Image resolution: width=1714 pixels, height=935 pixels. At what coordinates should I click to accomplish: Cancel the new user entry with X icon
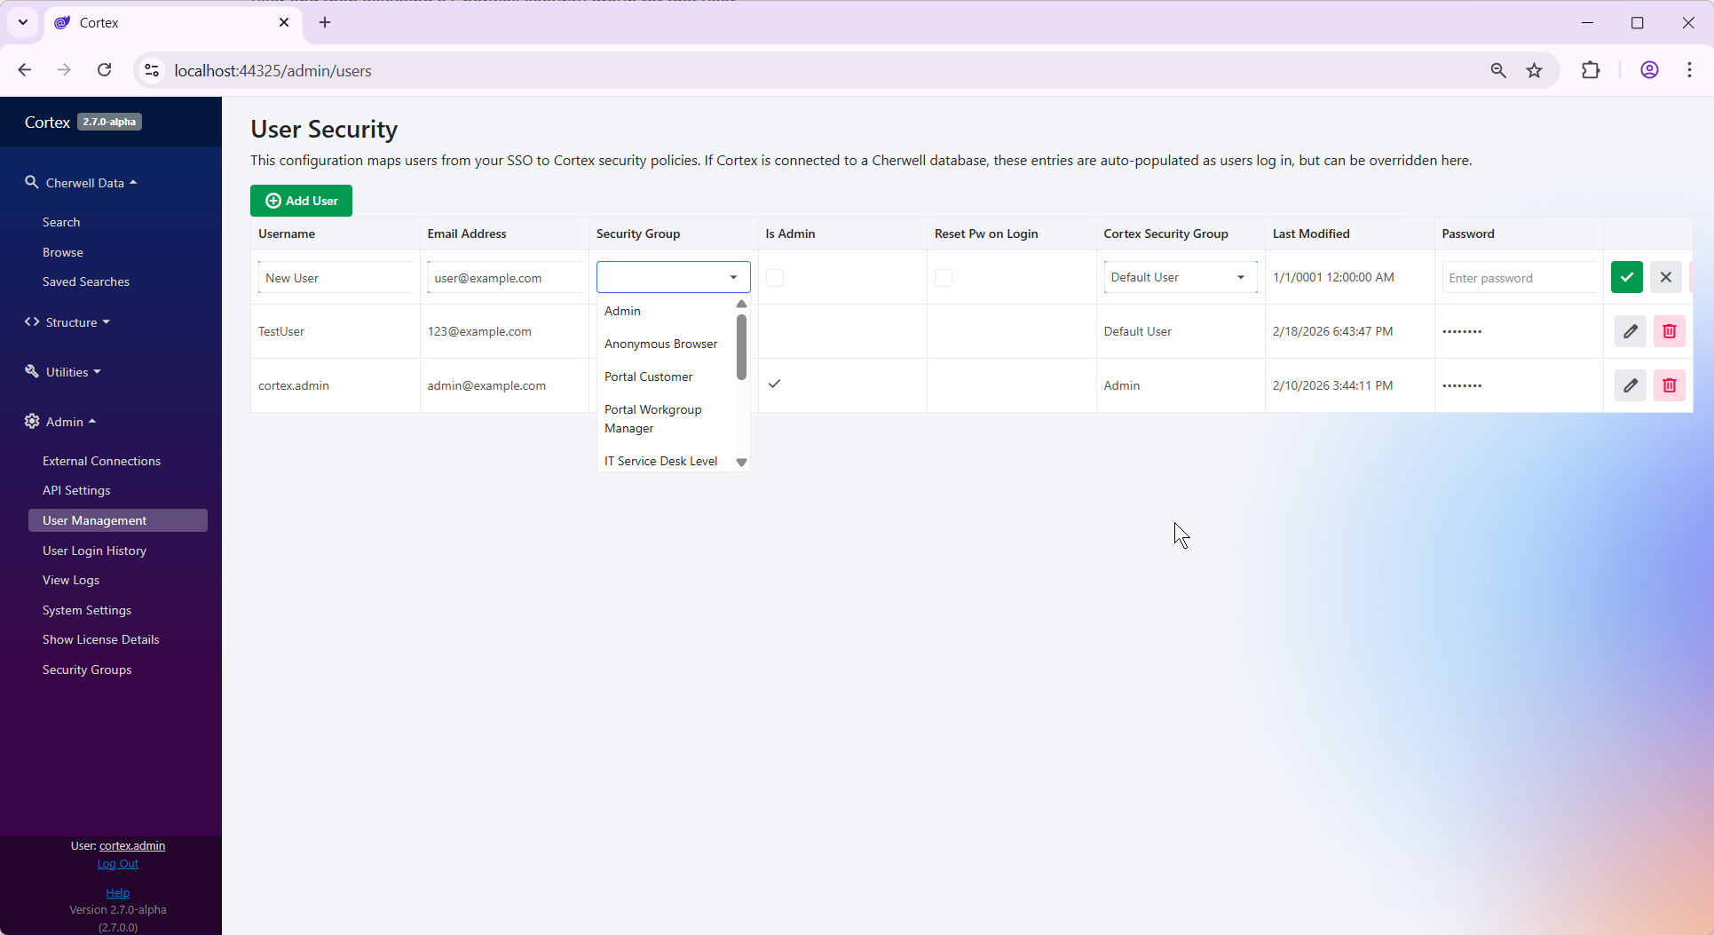[1666, 277]
